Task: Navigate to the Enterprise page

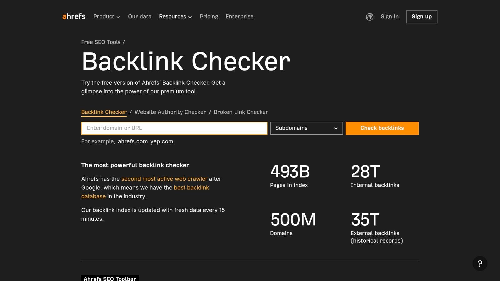Action: 239,17
